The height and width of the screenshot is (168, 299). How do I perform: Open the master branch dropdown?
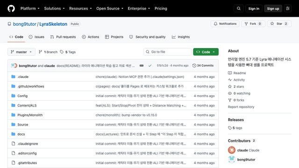[x=21, y=52]
